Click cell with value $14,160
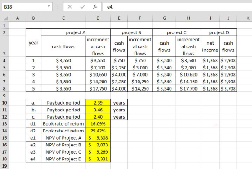 click(x=189, y=82)
